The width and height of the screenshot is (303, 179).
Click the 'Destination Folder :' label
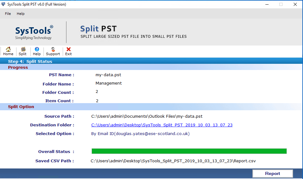[x=52, y=125]
